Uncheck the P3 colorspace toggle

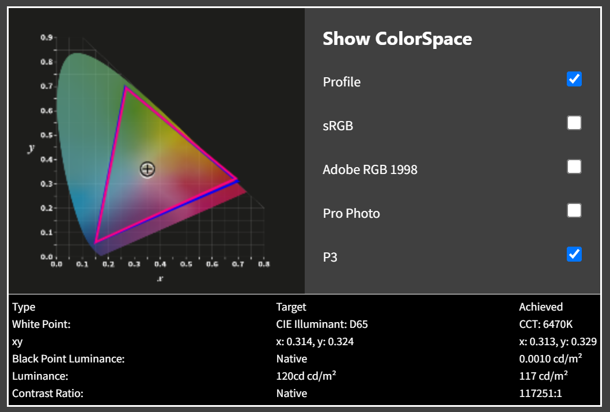pyautogui.click(x=574, y=254)
